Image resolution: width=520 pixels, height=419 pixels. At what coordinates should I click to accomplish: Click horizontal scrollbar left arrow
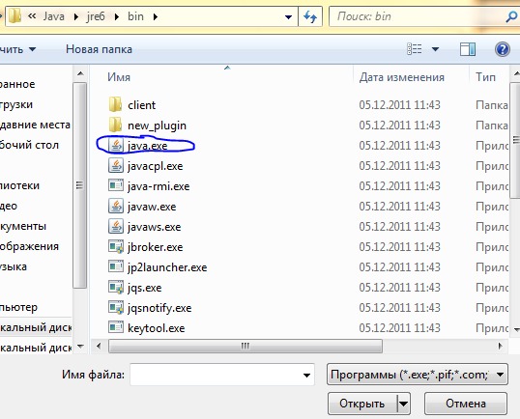pos(99,347)
